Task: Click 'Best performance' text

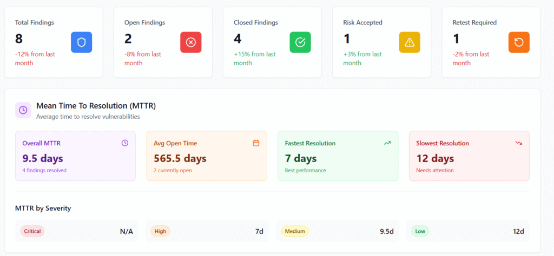Action: tap(305, 170)
